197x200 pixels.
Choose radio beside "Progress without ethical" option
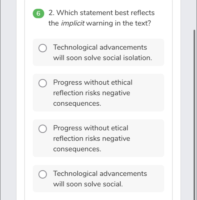[x=43, y=83]
